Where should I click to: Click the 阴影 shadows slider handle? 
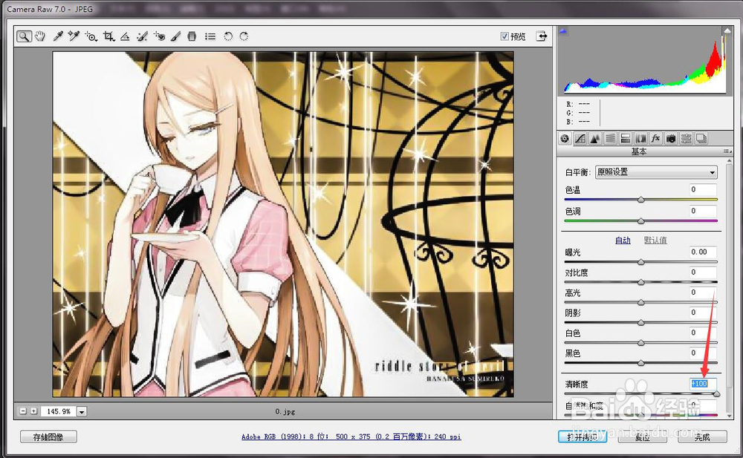pos(640,323)
